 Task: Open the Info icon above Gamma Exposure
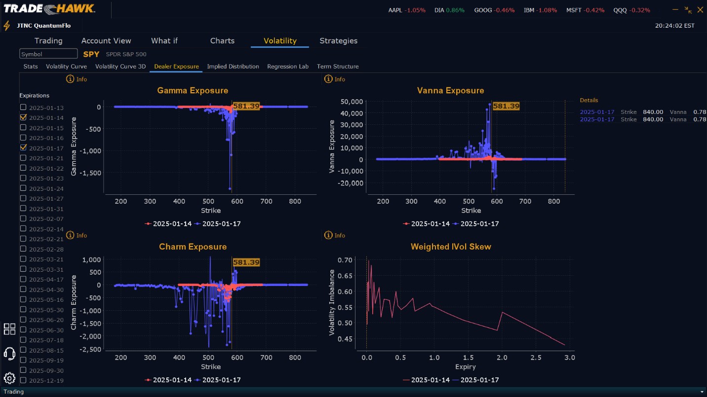pyautogui.click(x=70, y=79)
